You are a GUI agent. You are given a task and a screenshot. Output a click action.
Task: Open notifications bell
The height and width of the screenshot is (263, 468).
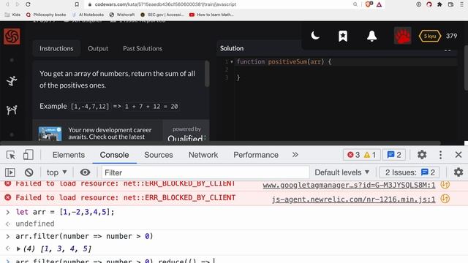coord(371,36)
